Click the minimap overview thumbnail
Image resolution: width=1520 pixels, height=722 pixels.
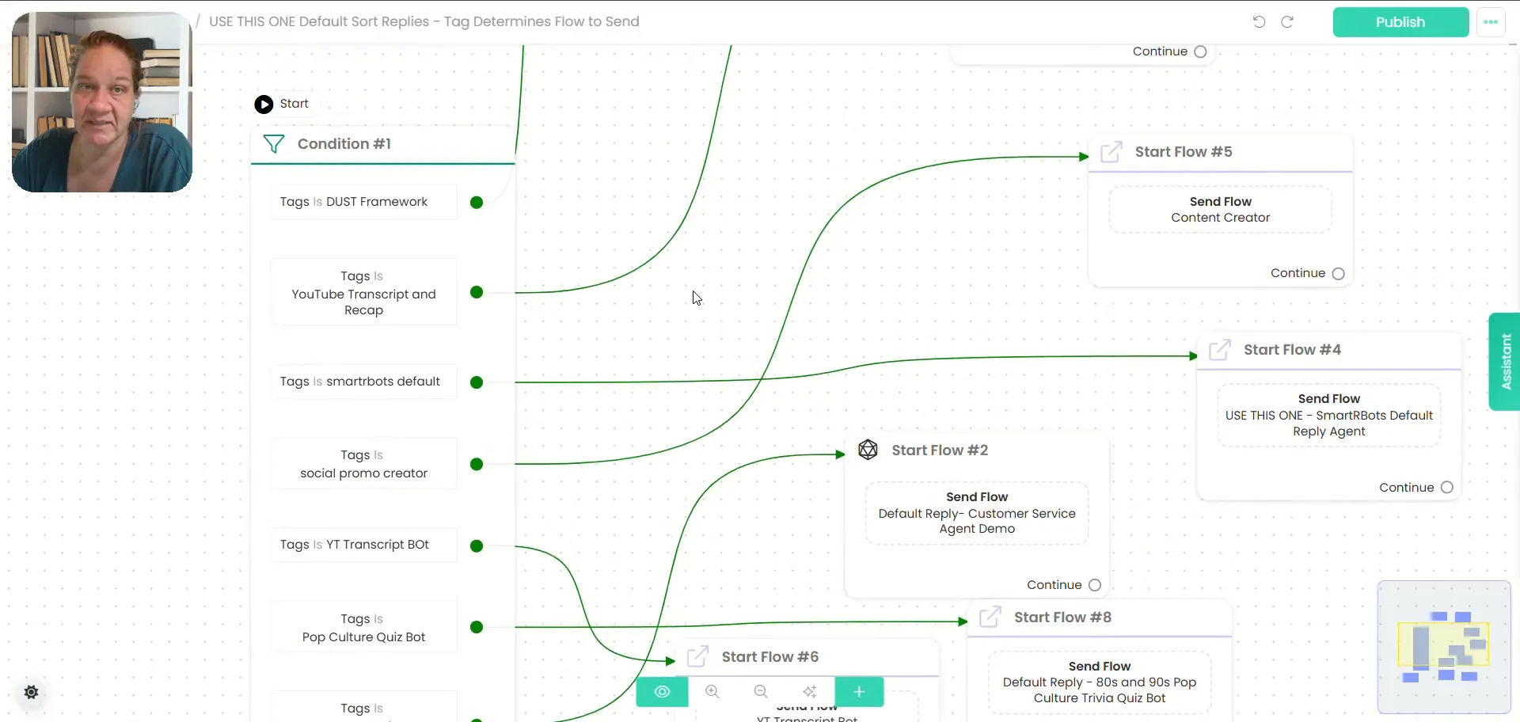click(x=1444, y=648)
